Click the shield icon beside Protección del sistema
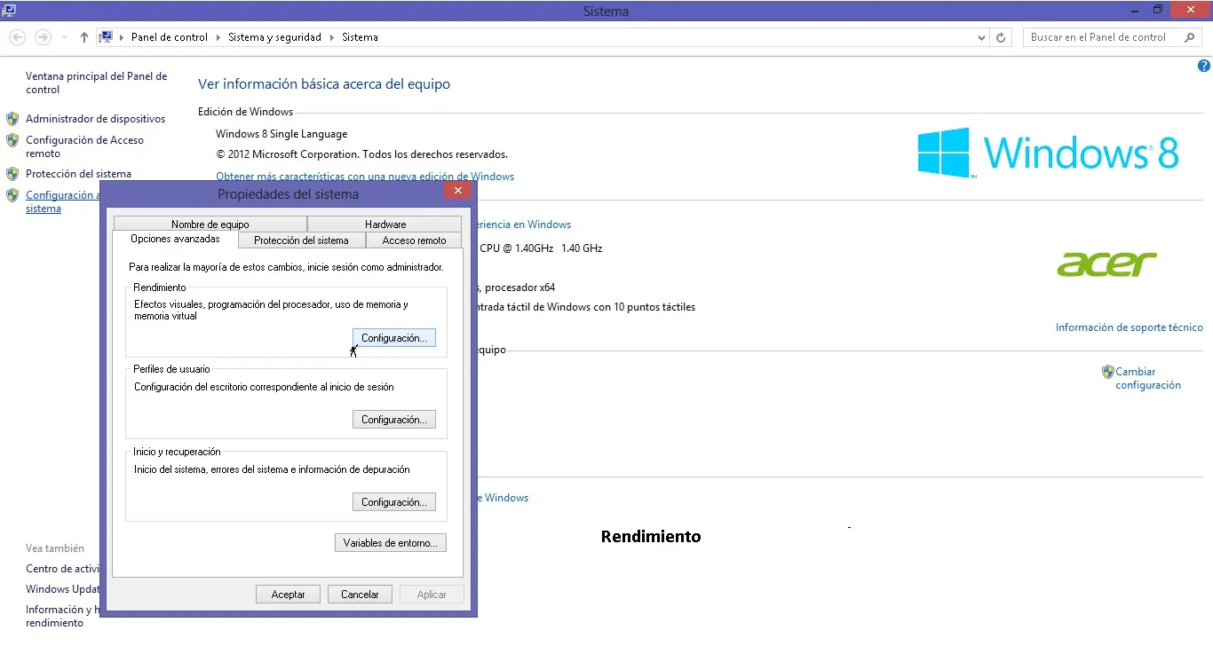The width and height of the screenshot is (1213, 646). click(x=12, y=174)
